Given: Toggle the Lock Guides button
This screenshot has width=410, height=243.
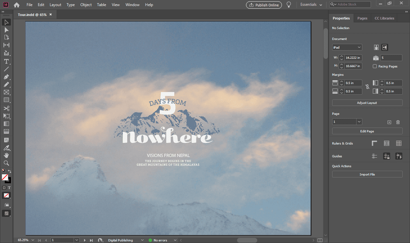Looking at the screenshot, I should (387, 156).
